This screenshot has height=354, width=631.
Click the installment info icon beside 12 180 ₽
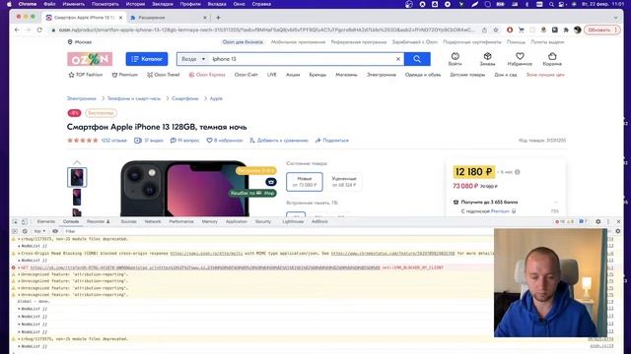(x=518, y=172)
